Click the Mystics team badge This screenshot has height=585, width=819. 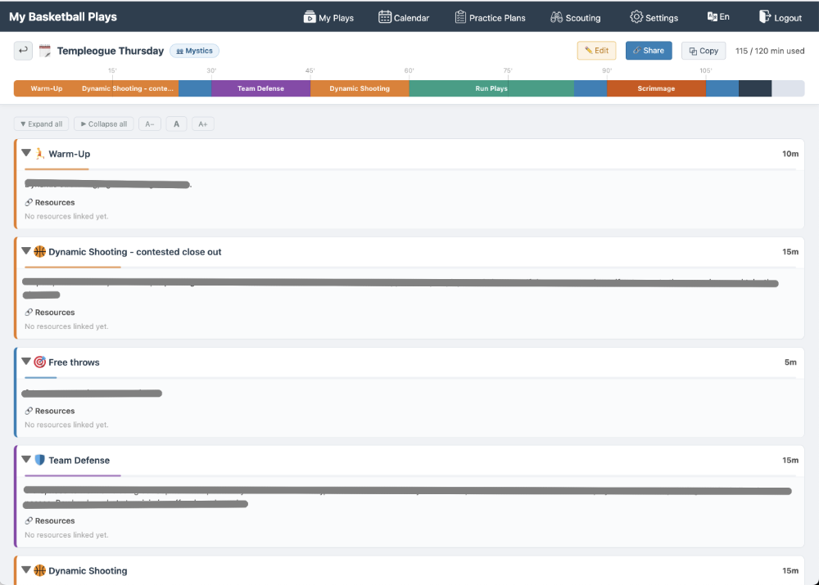[x=194, y=51]
